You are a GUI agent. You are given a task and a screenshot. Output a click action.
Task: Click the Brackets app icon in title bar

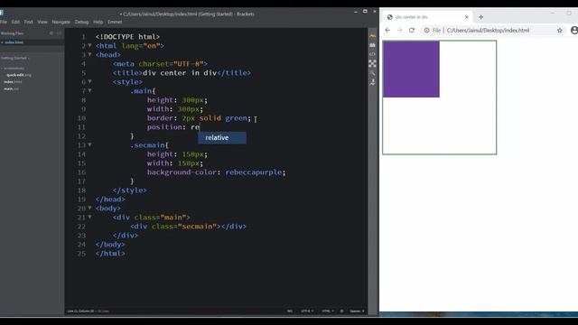coord(2,14)
